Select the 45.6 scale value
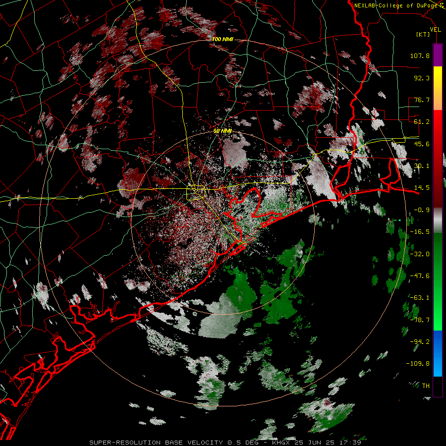The width and height of the screenshot is (446, 446). click(422, 144)
